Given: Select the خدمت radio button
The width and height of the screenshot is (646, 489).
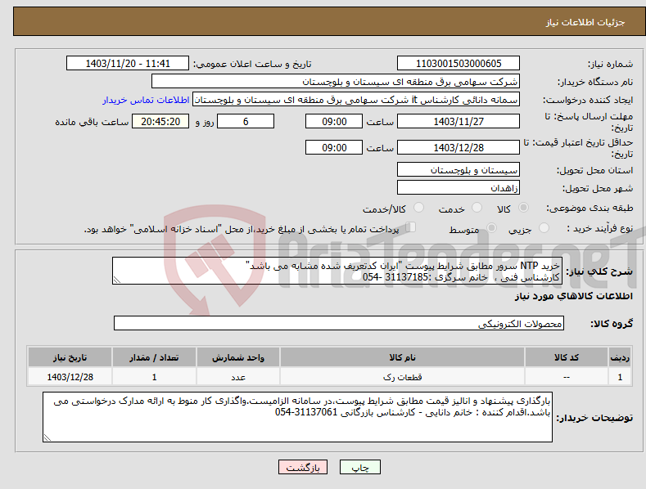Looking at the screenshot, I should (477, 208).
